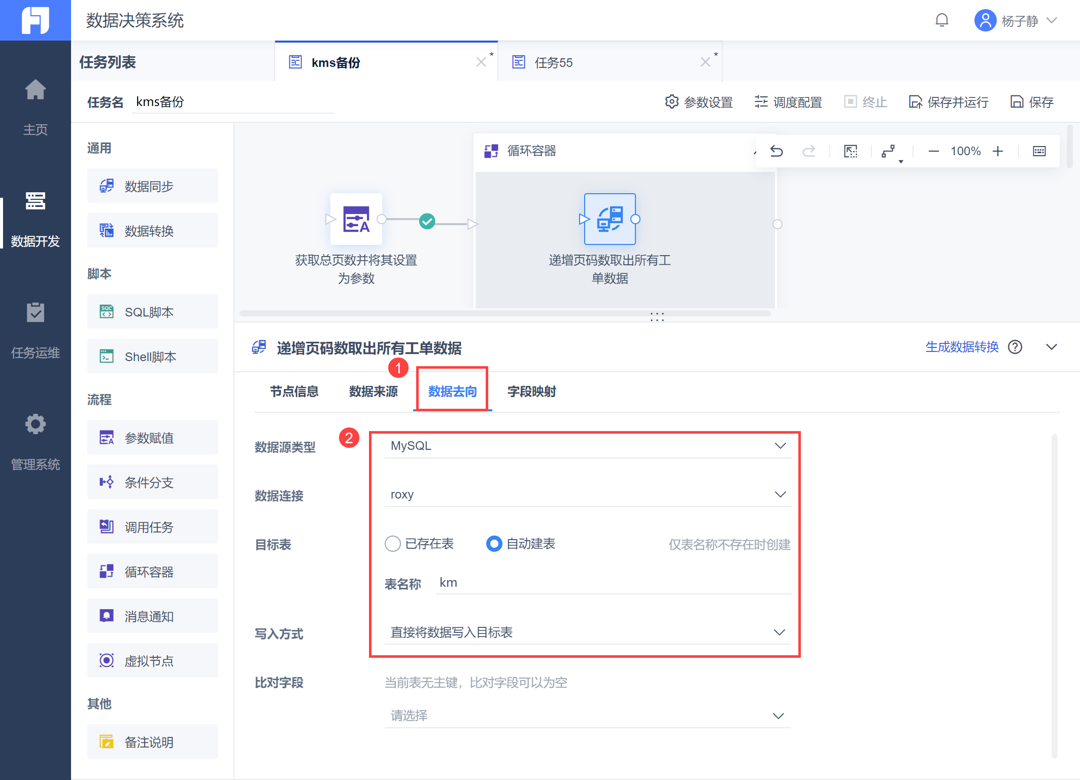Click the zoom out minus icon
The height and width of the screenshot is (780, 1080).
point(933,151)
